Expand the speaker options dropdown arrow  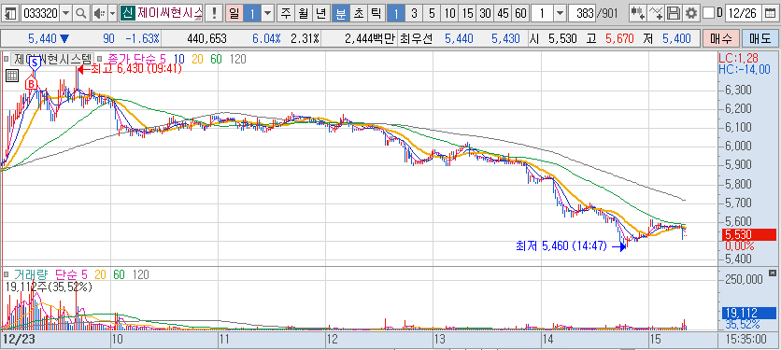pyautogui.click(x=112, y=13)
